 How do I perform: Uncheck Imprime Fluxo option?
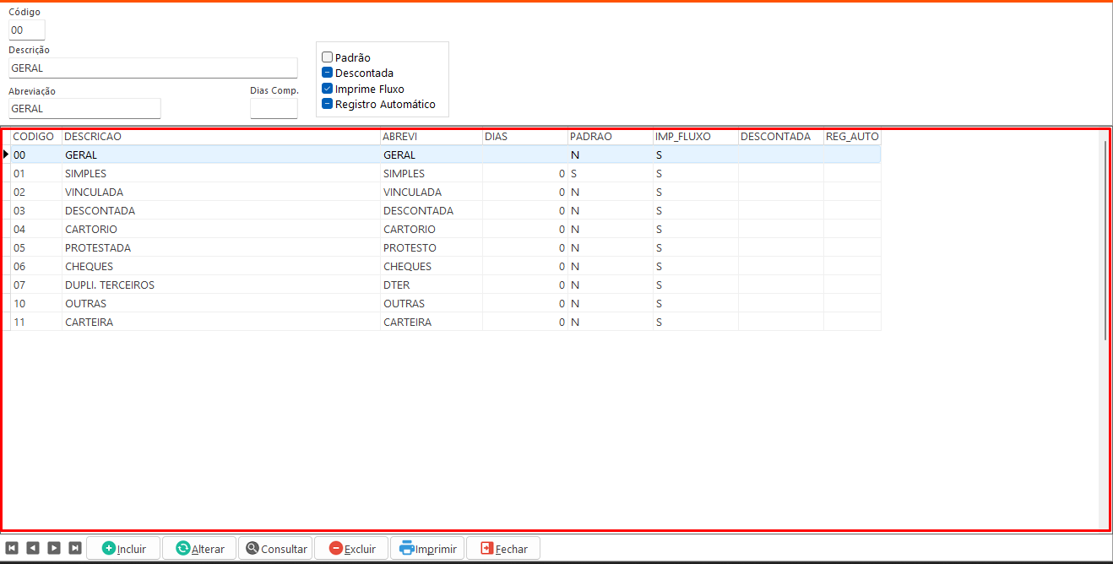point(328,89)
